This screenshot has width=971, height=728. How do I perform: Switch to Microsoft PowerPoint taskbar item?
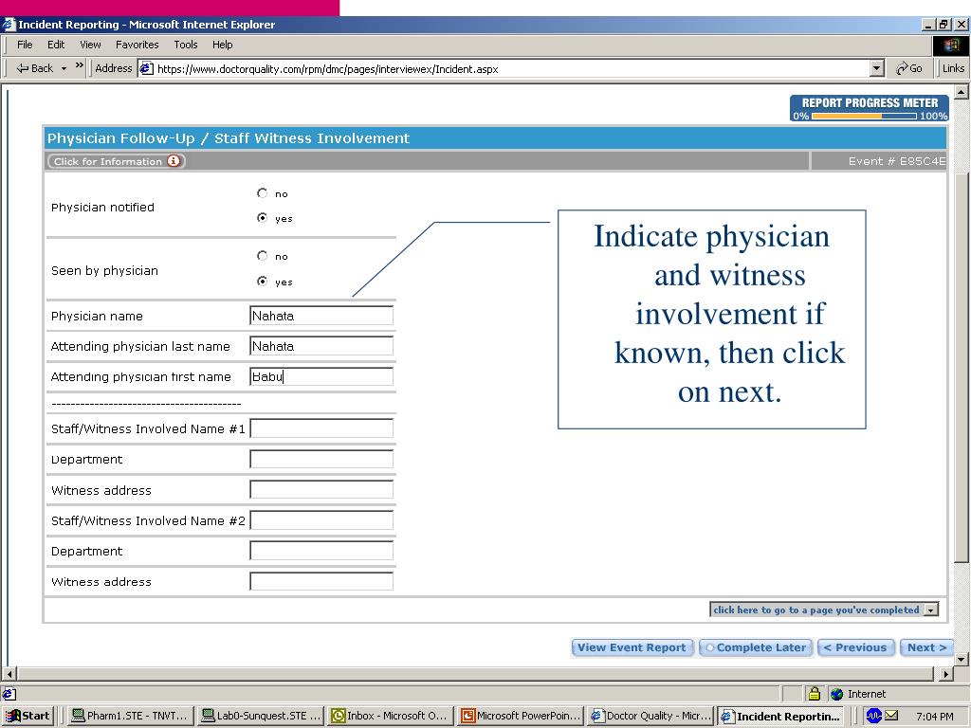(522, 717)
